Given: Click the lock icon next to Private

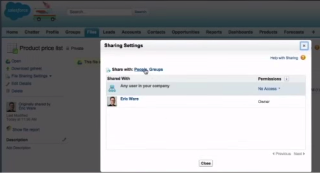Looking at the screenshot, I should pyautogui.click(x=67, y=48).
